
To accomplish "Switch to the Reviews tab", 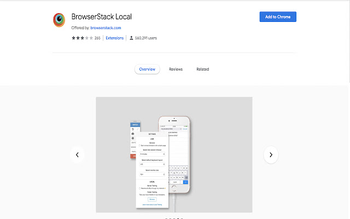I will click(x=176, y=70).
